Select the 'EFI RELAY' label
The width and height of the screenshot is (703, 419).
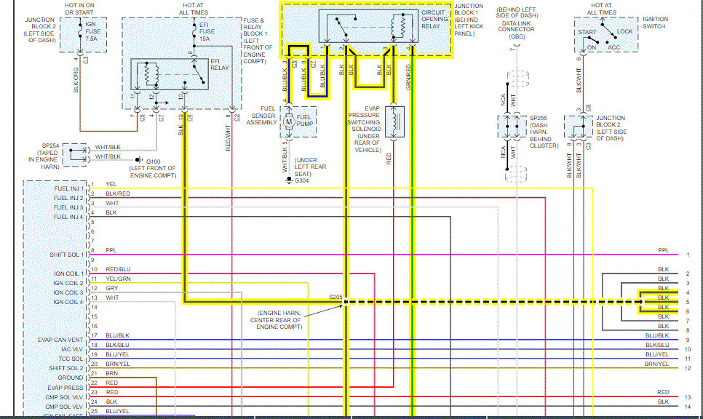tap(220, 64)
